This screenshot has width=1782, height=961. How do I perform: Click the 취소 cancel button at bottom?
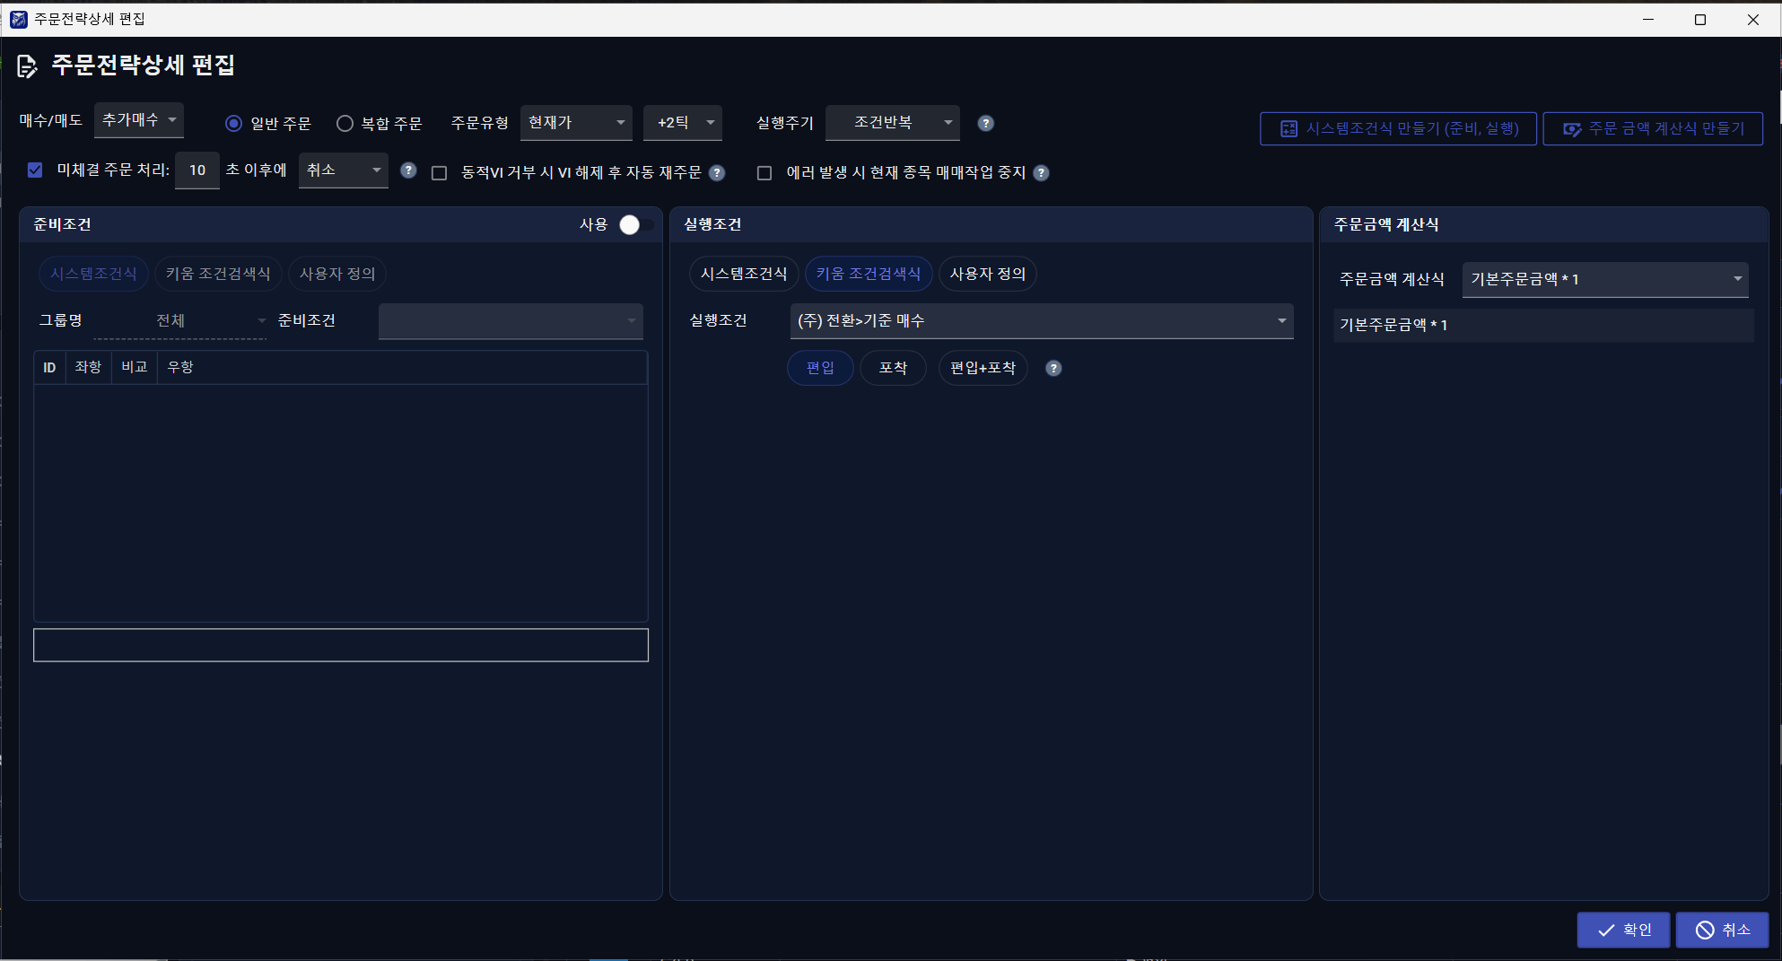coord(1722,930)
